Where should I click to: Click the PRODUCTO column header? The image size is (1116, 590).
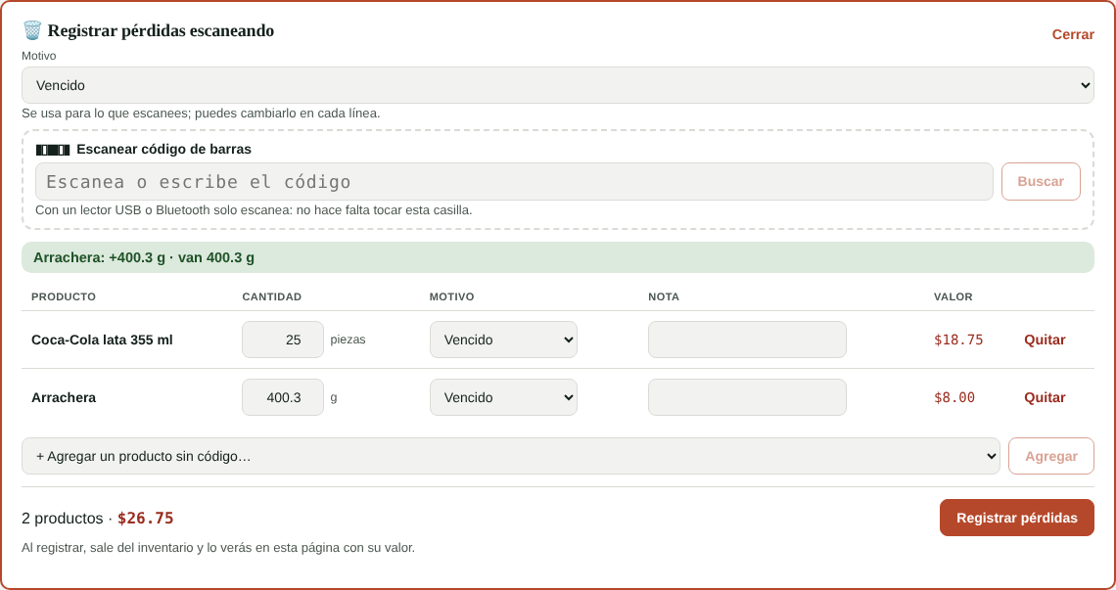[x=64, y=296]
